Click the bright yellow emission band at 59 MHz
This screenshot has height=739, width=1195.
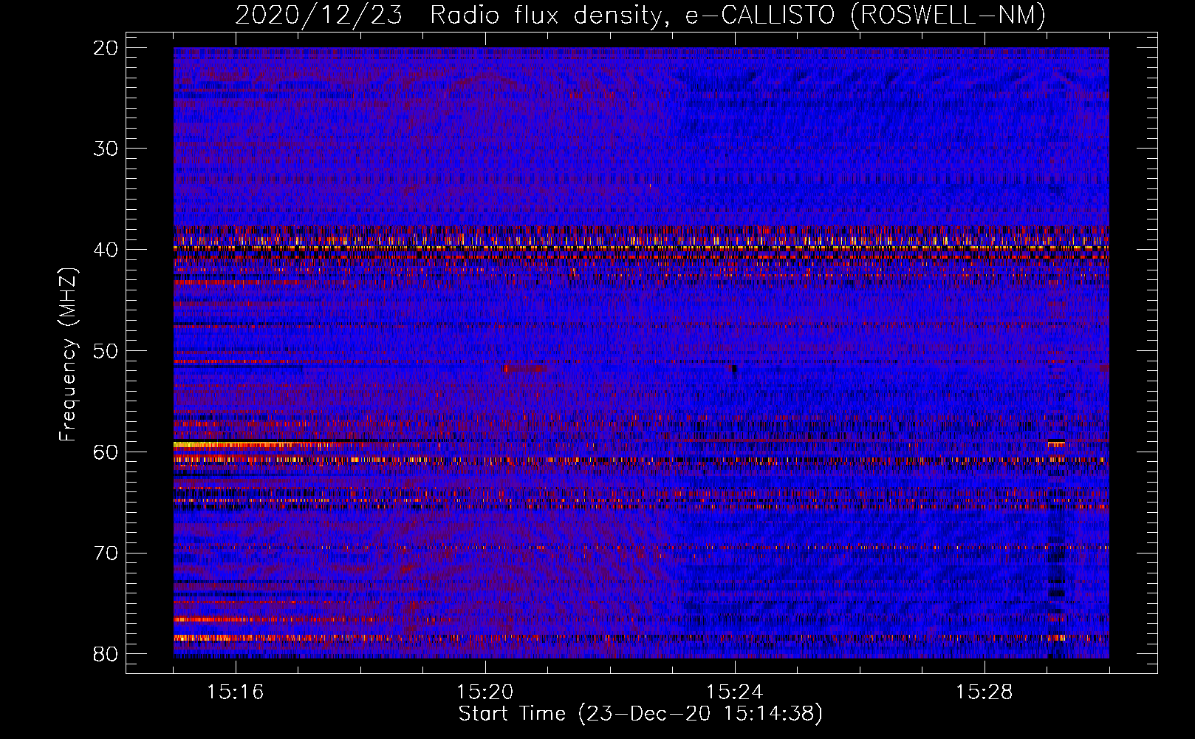(251, 445)
